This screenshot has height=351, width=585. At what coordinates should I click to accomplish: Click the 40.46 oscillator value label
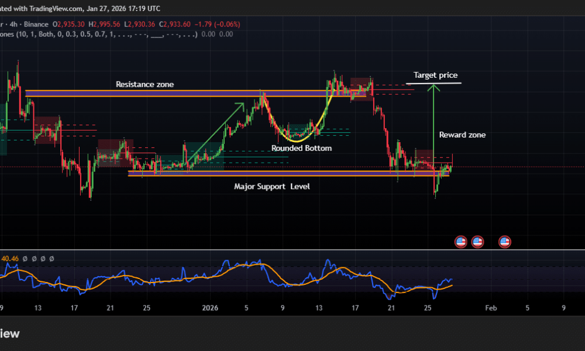[x=11, y=258]
